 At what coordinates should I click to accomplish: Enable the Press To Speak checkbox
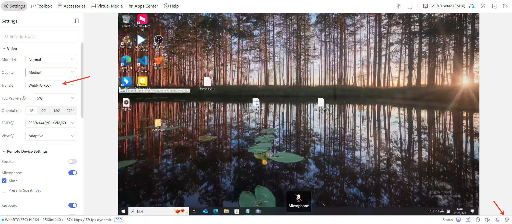[x=4, y=190]
